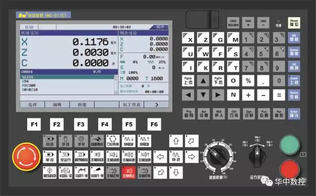
Task: Toggle the 空运行 dry run key
Action: [x=65, y=157]
